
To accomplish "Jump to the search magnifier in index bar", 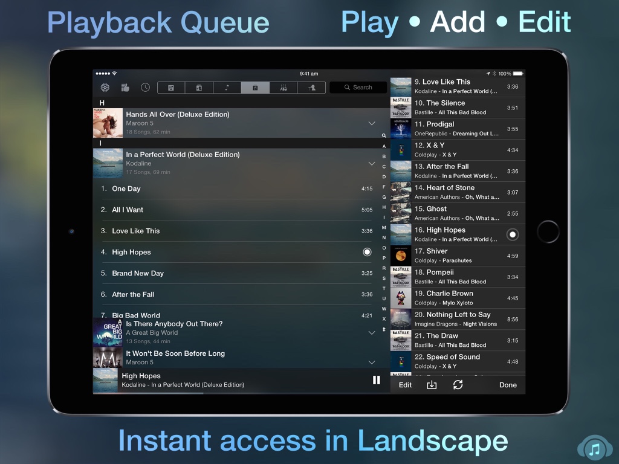I will pos(384,136).
